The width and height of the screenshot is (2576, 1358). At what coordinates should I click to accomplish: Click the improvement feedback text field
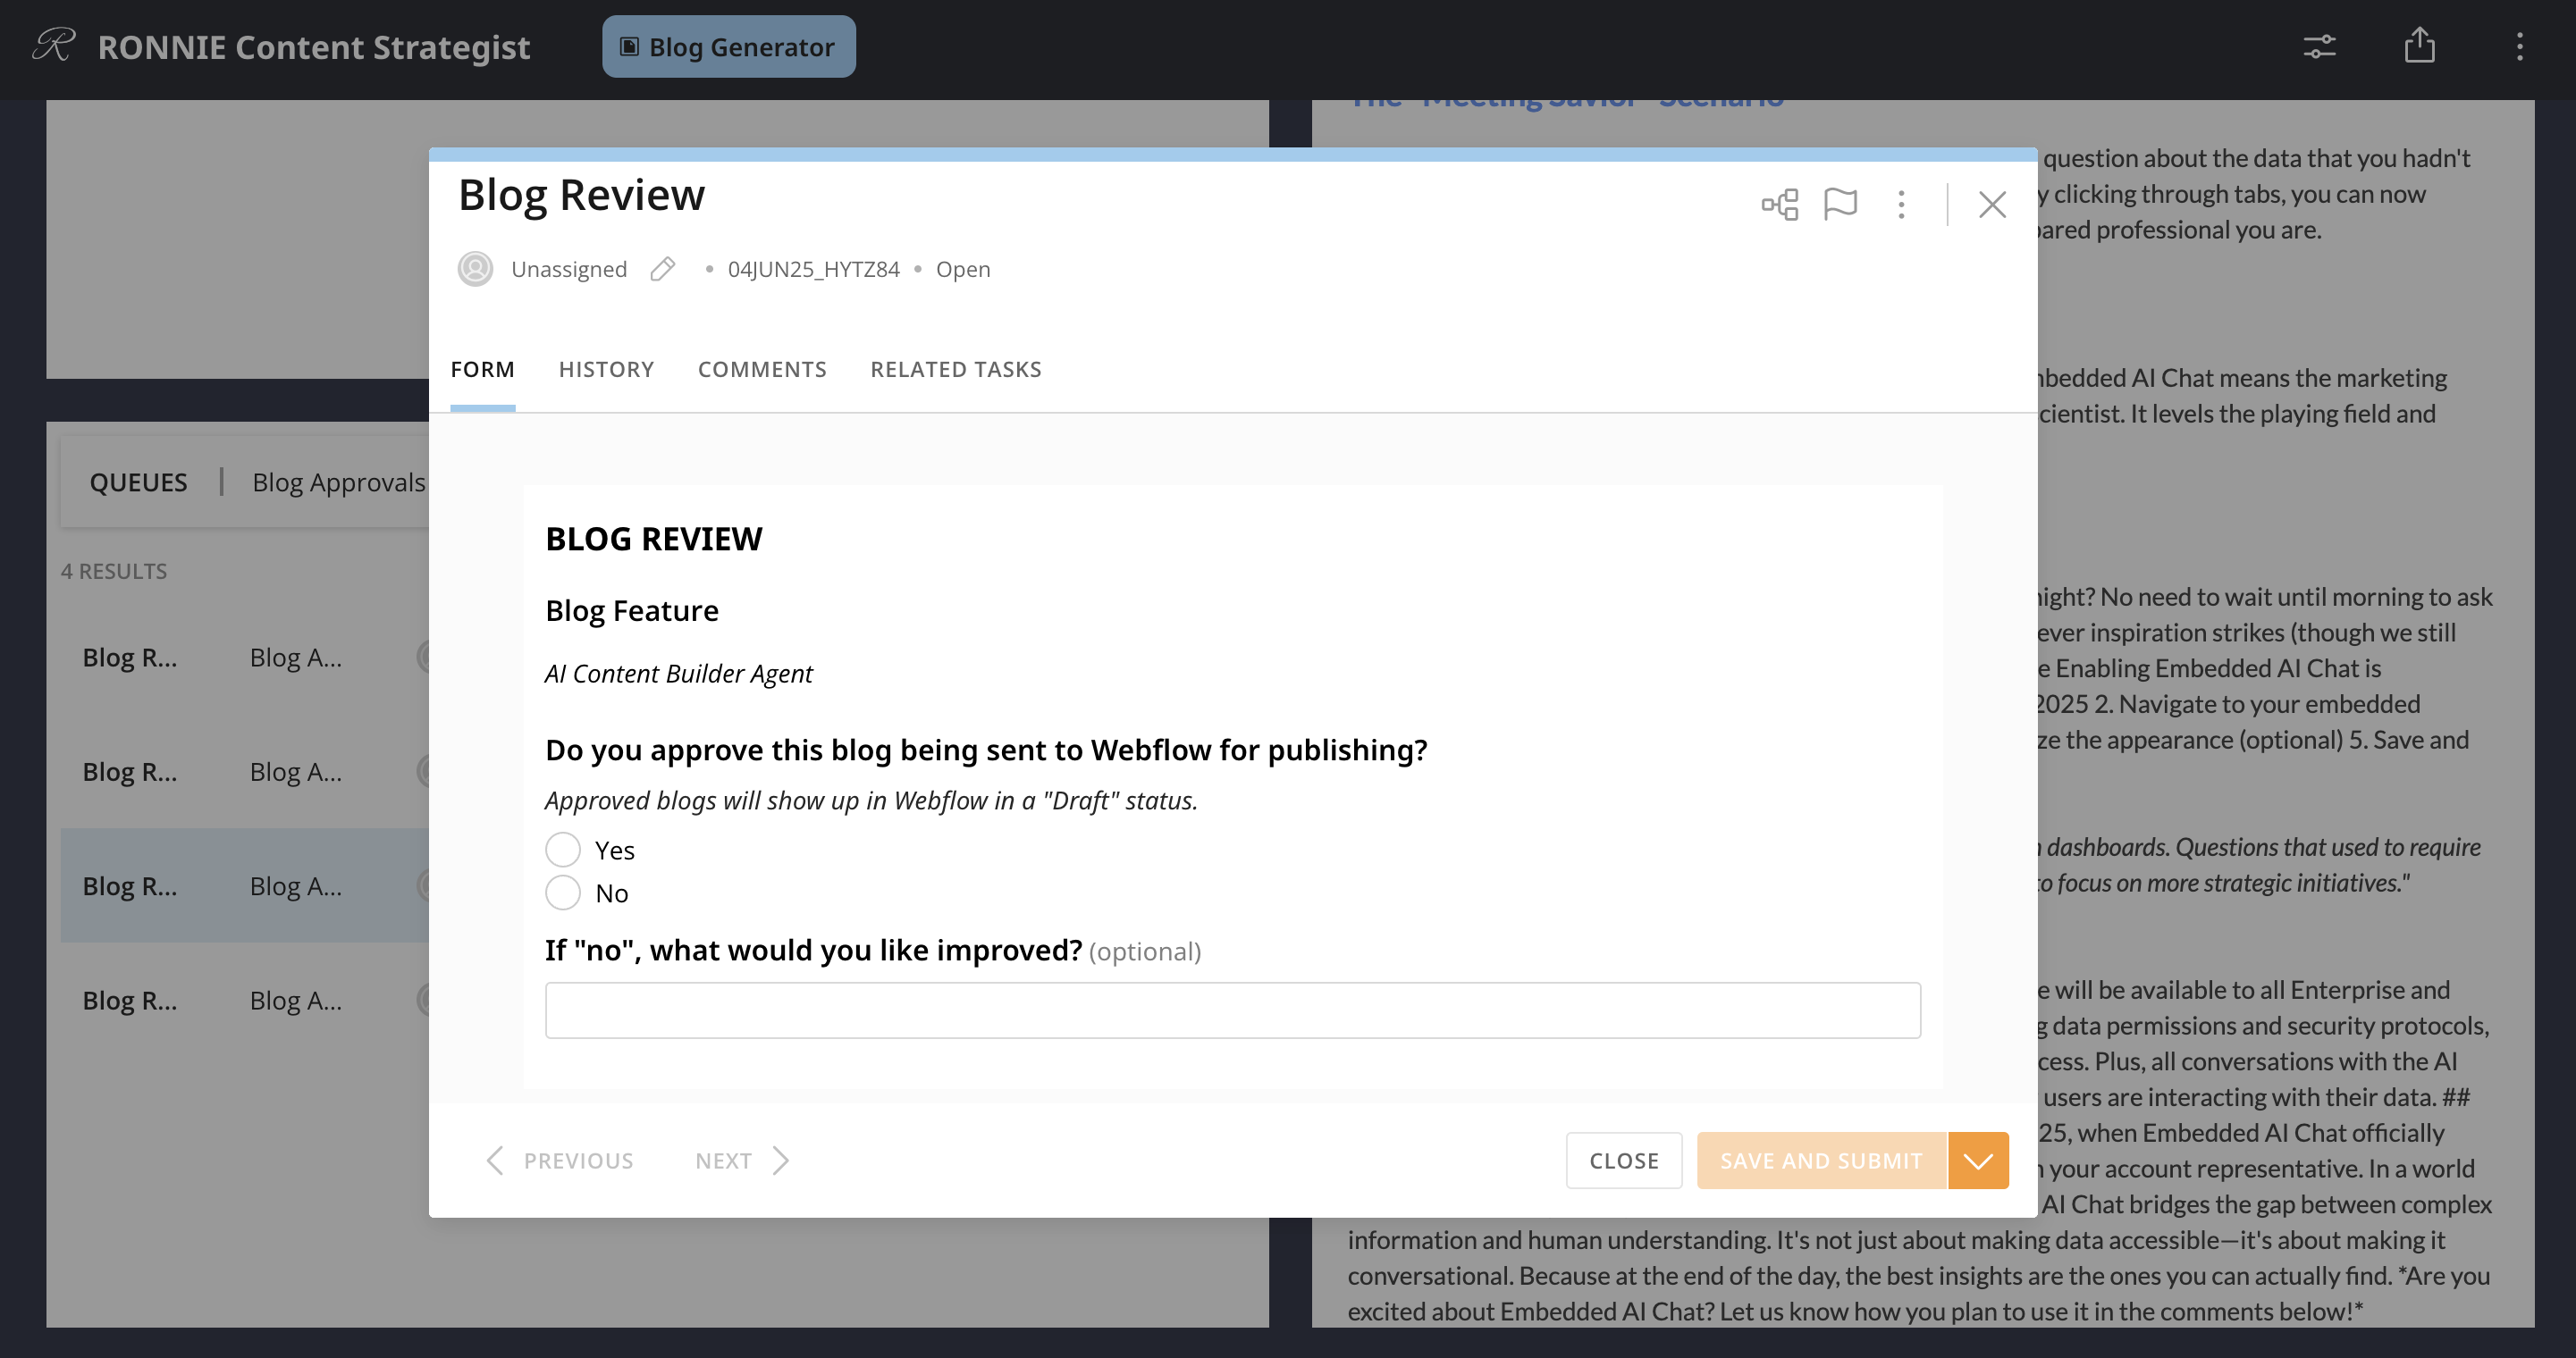click(1232, 1010)
